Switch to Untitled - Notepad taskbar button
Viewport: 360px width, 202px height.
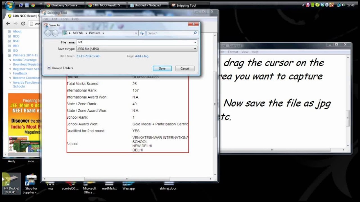[x=148, y=5]
